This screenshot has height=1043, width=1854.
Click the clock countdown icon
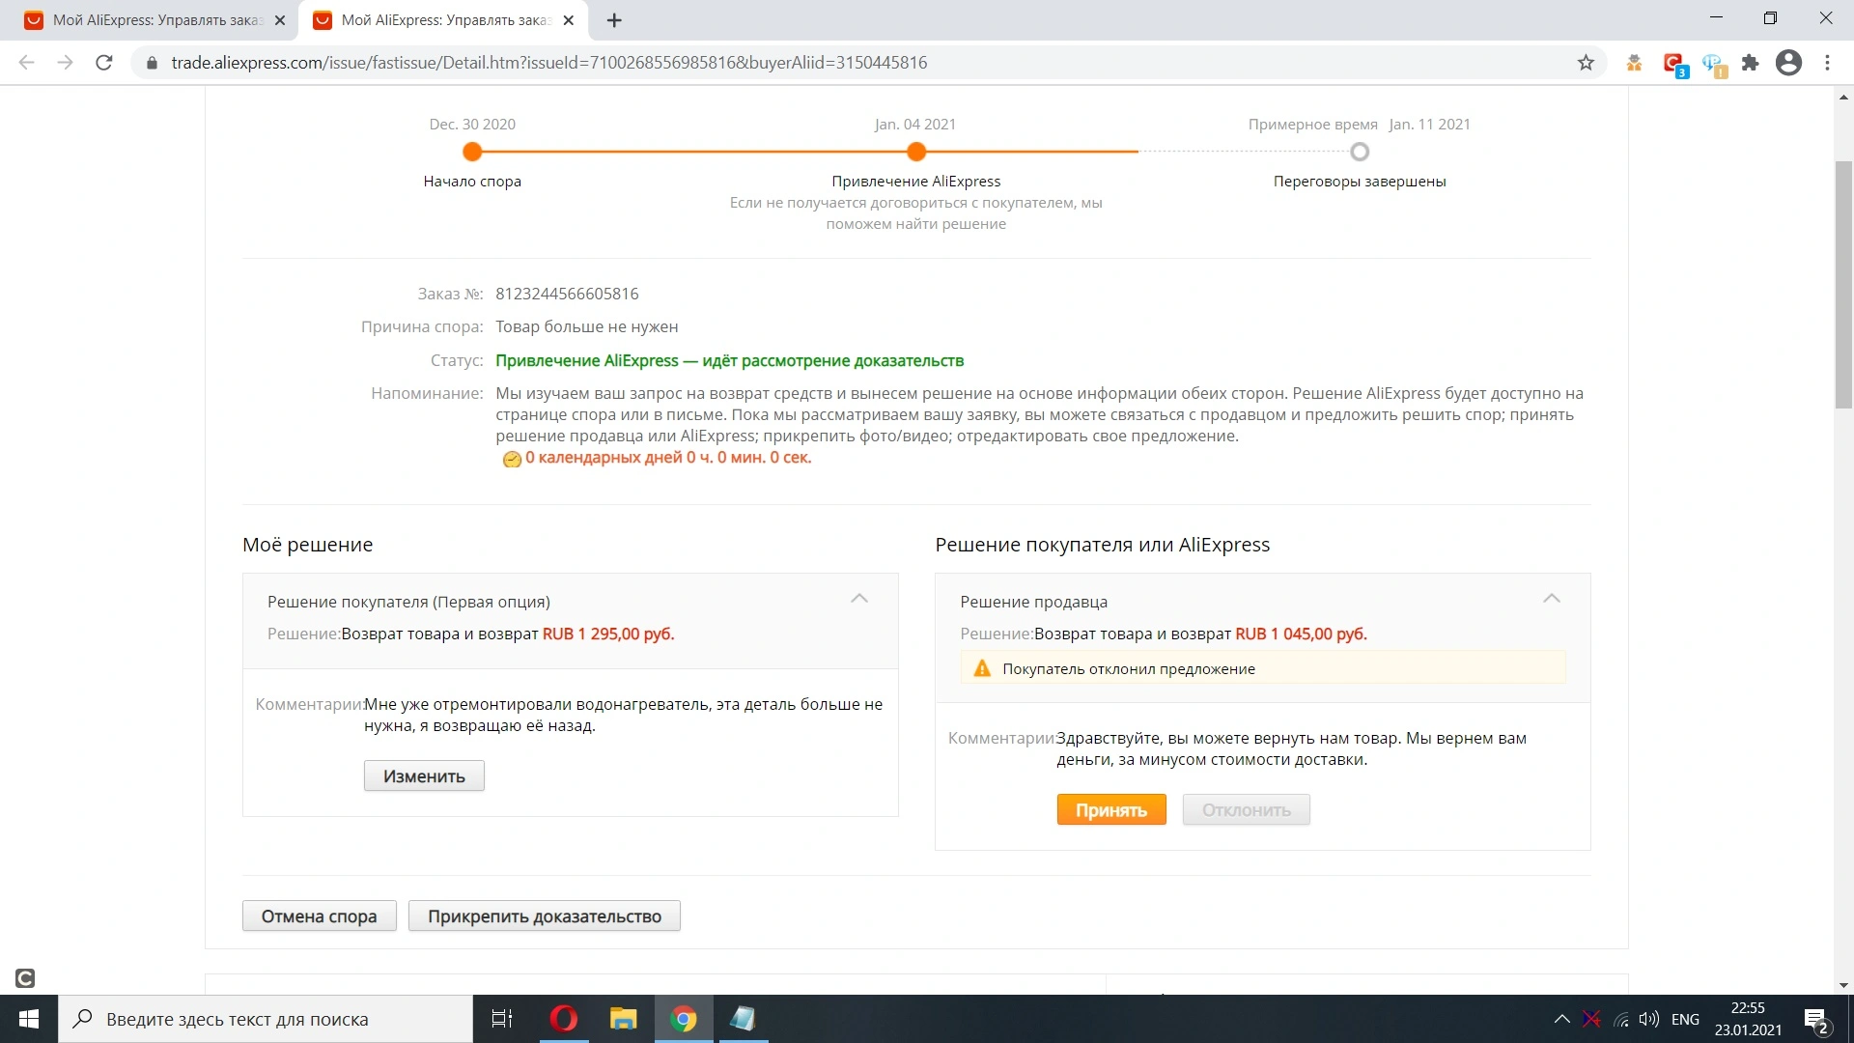click(512, 460)
